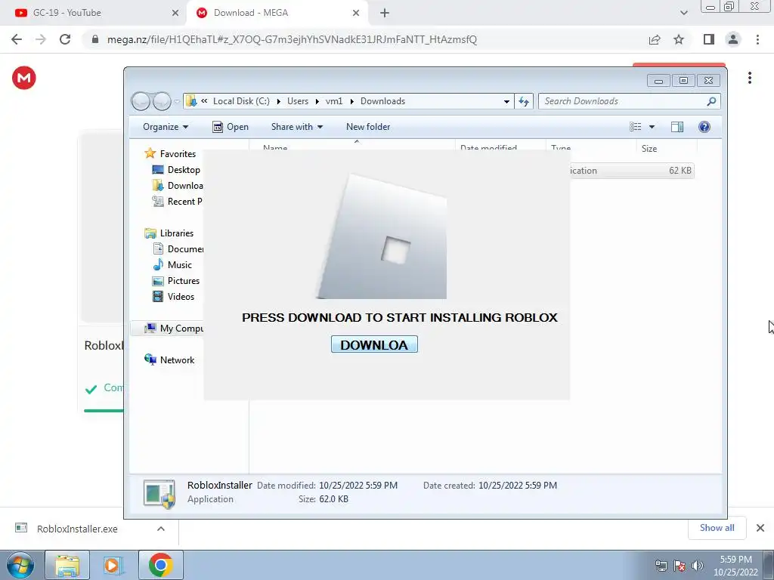Click the MEGA logo
Screen dimensions: 774x580
click(23, 78)
